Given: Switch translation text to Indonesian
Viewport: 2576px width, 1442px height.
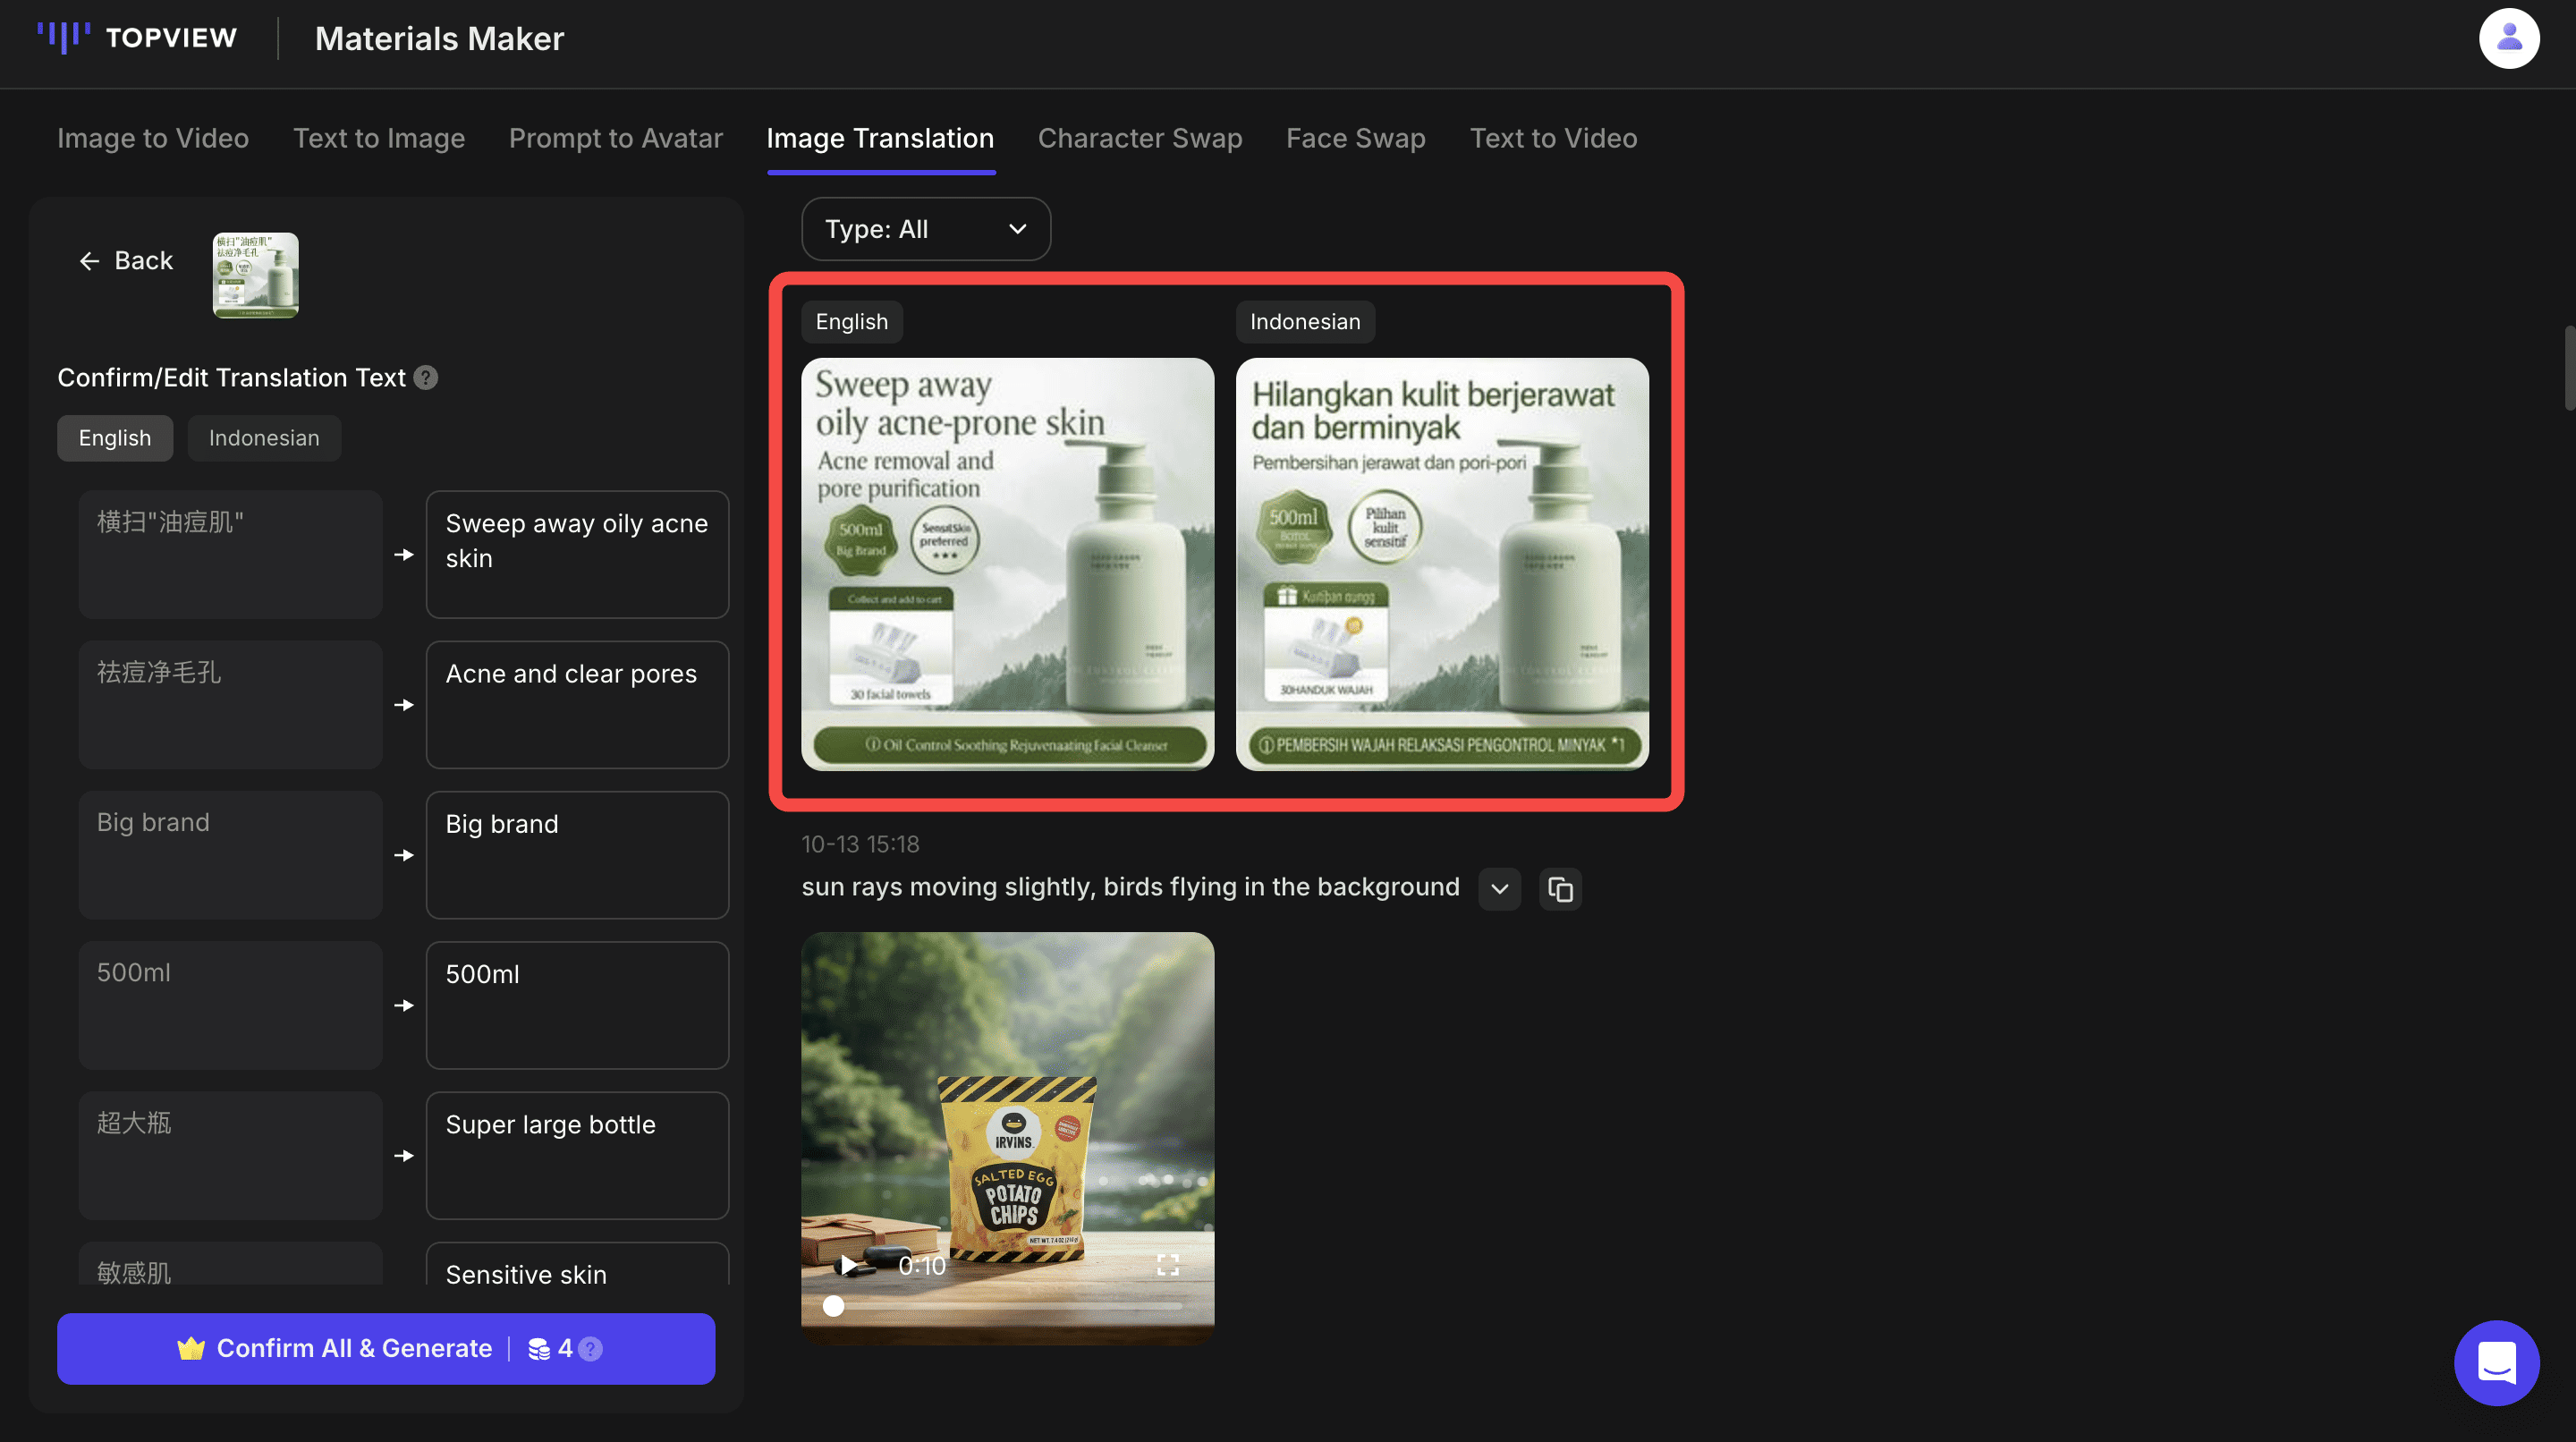Looking at the screenshot, I should click(x=264, y=438).
